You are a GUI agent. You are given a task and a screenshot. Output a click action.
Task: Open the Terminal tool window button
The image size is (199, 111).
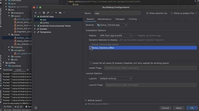29,107
